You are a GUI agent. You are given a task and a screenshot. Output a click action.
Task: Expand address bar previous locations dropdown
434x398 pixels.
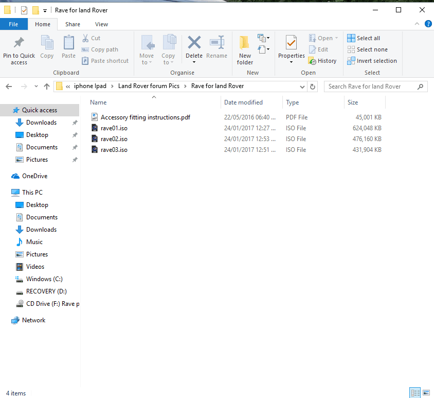(302, 86)
